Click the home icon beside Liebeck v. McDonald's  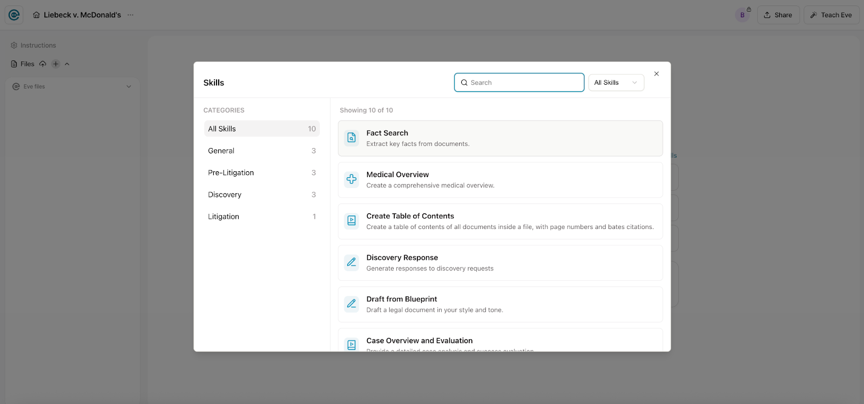click(36, 15)
